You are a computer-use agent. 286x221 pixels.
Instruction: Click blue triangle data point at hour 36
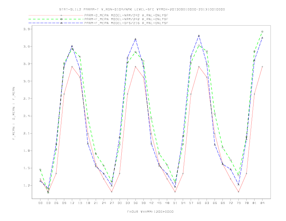coord(135,39)
